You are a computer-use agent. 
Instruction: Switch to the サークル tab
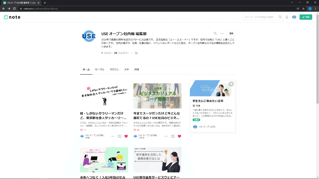(100, 69)
